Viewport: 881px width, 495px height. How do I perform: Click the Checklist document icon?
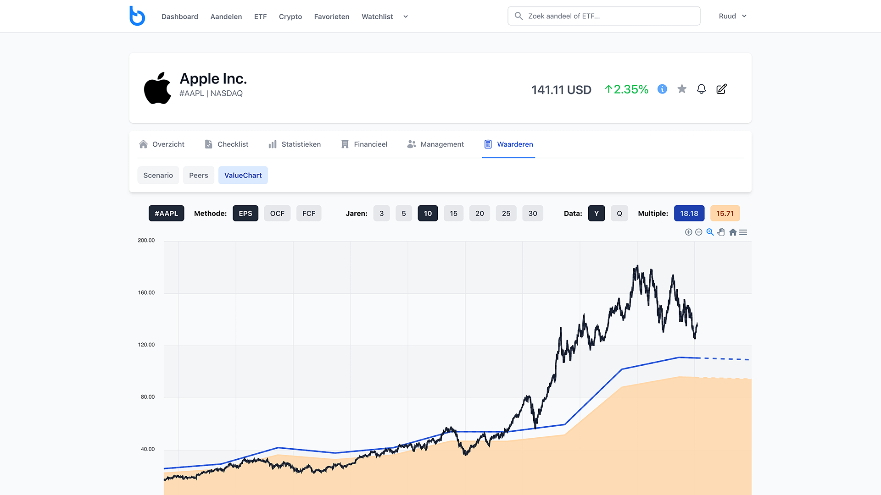(208, 144)
